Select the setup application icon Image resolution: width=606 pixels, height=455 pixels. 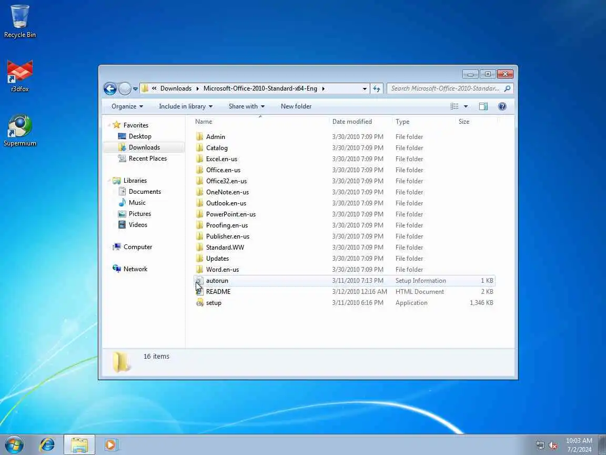199,303
